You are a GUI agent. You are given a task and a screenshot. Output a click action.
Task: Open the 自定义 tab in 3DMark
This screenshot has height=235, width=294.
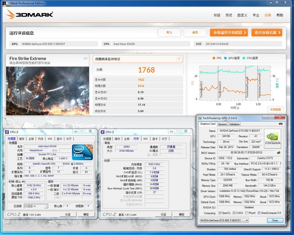click(x=242, y=15)
